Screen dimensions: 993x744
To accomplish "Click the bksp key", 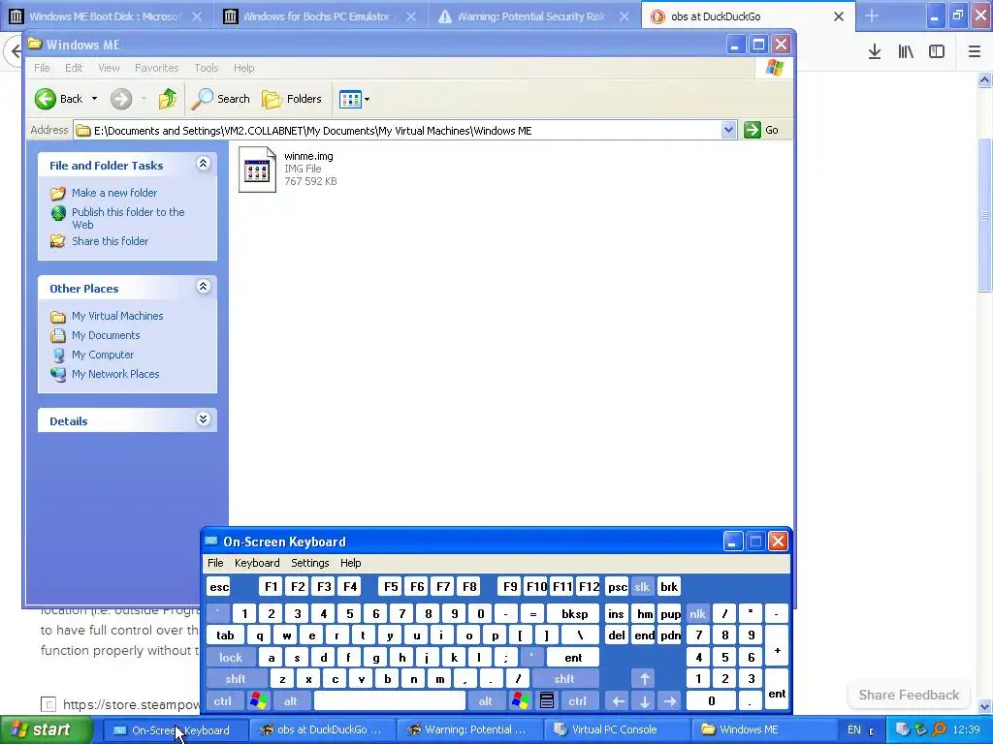I will 574,613.
